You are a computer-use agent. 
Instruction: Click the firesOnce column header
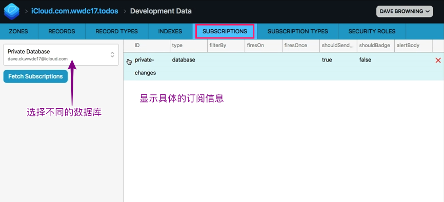[301, 45]
